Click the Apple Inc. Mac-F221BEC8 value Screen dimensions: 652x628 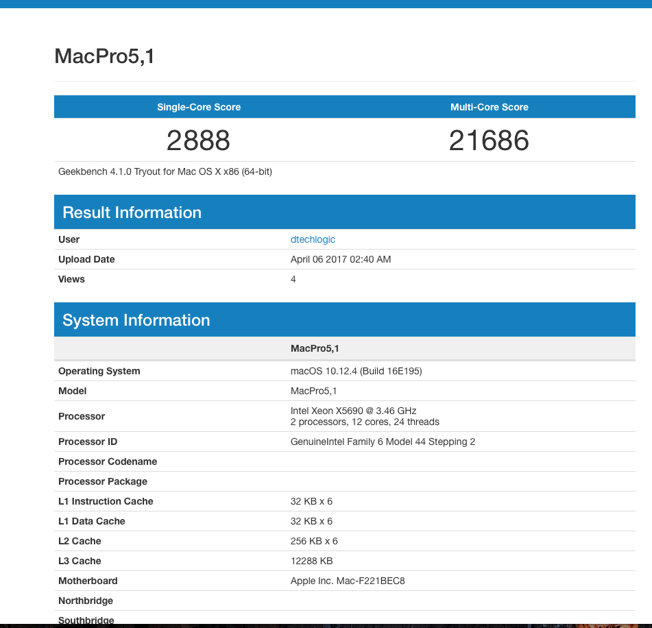pos(348,581)
